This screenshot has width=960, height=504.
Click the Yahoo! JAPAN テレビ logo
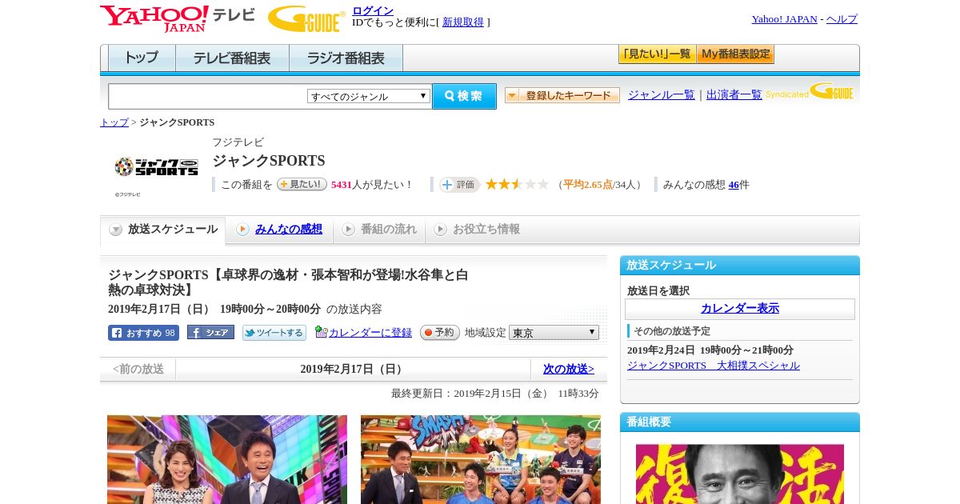pyautogui.click(x=178, y=18)
